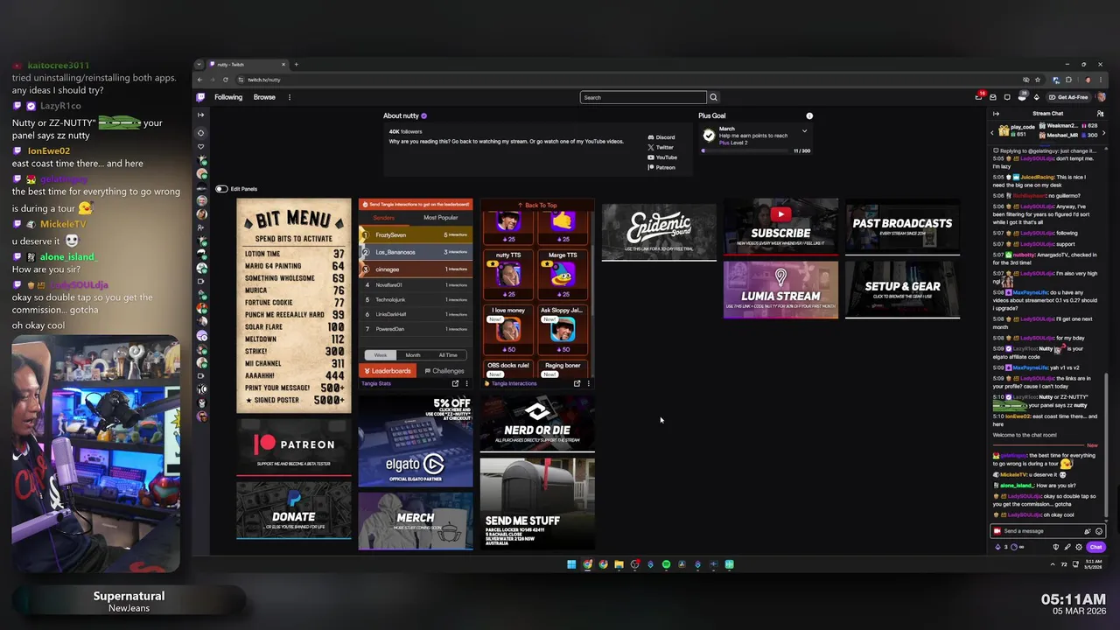Open the Patreon panel
Viewport: 1120px width, 630px height.
click(294, 448)
